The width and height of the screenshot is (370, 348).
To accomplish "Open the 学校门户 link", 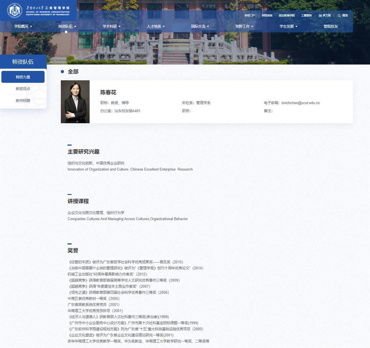I will 249,15.
